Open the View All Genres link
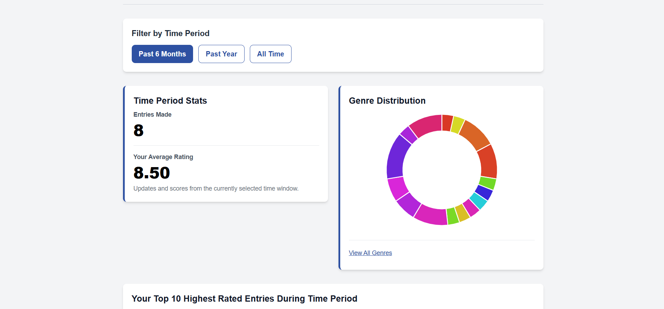Image resolution: width=664 pixels, height=309 pixels. (x=370, y=253)
